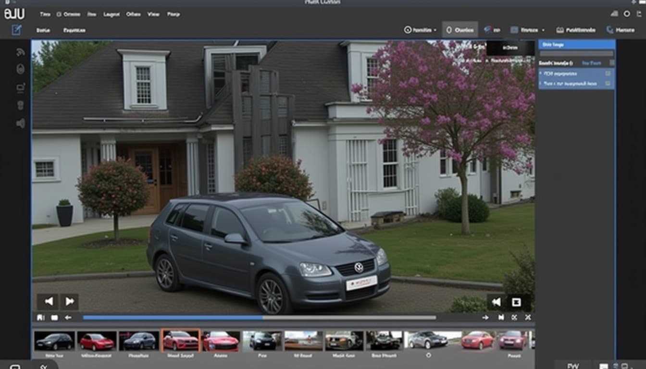Expand the first entry in the right panel list
Image resolution: width=646 pixels, height=369 pixels.
[541, 74]
